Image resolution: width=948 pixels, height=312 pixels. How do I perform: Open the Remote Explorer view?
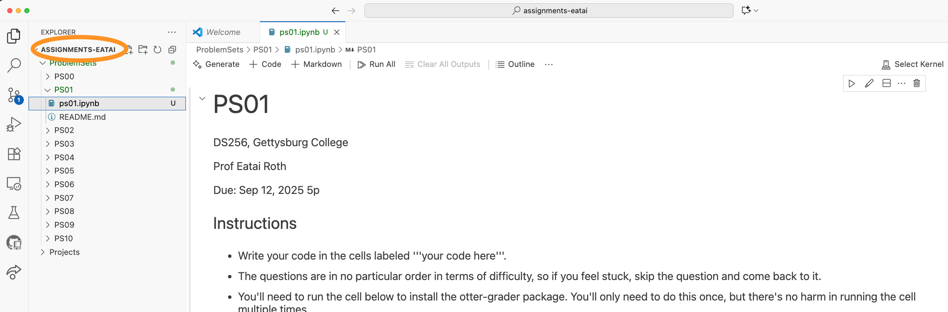tap(14, 183)
